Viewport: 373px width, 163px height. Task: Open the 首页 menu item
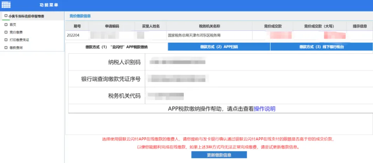(x=13, y=24)
